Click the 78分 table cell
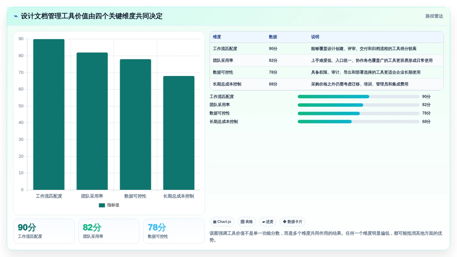 (273, 73)
